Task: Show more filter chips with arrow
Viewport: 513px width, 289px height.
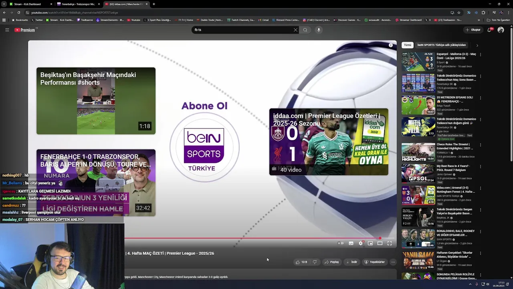Action: coord(477,45)
